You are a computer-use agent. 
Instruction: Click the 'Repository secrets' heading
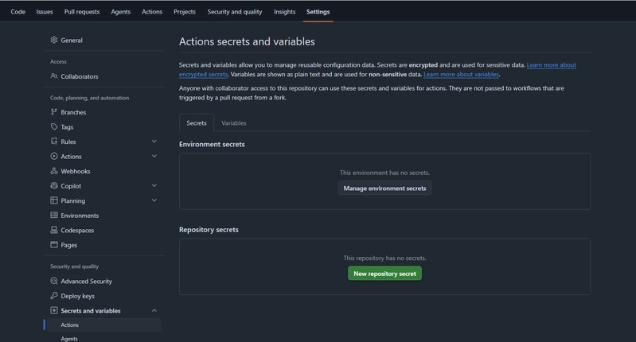tap(209, 230)
